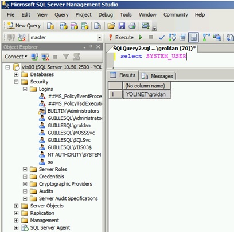234x232 pixels.
Task: Toggle Results to File toolbar button
Action: tap(193, 37)
